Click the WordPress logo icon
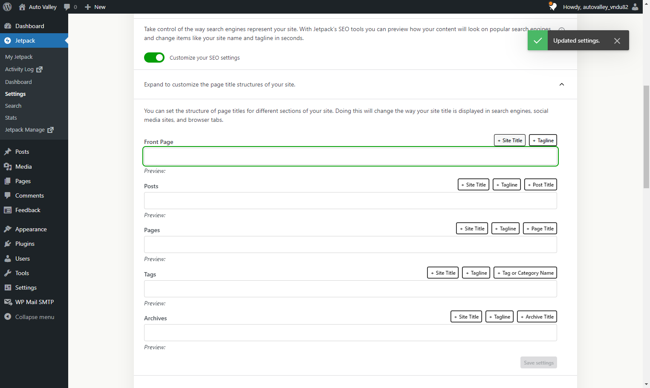 point(7,7)
